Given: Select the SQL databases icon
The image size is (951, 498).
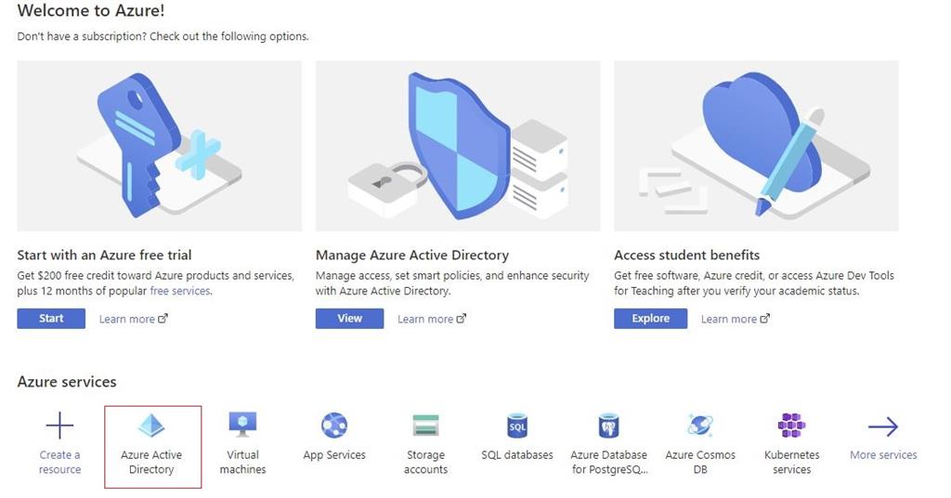Looking at the screenshot, I should pos(516,426).
